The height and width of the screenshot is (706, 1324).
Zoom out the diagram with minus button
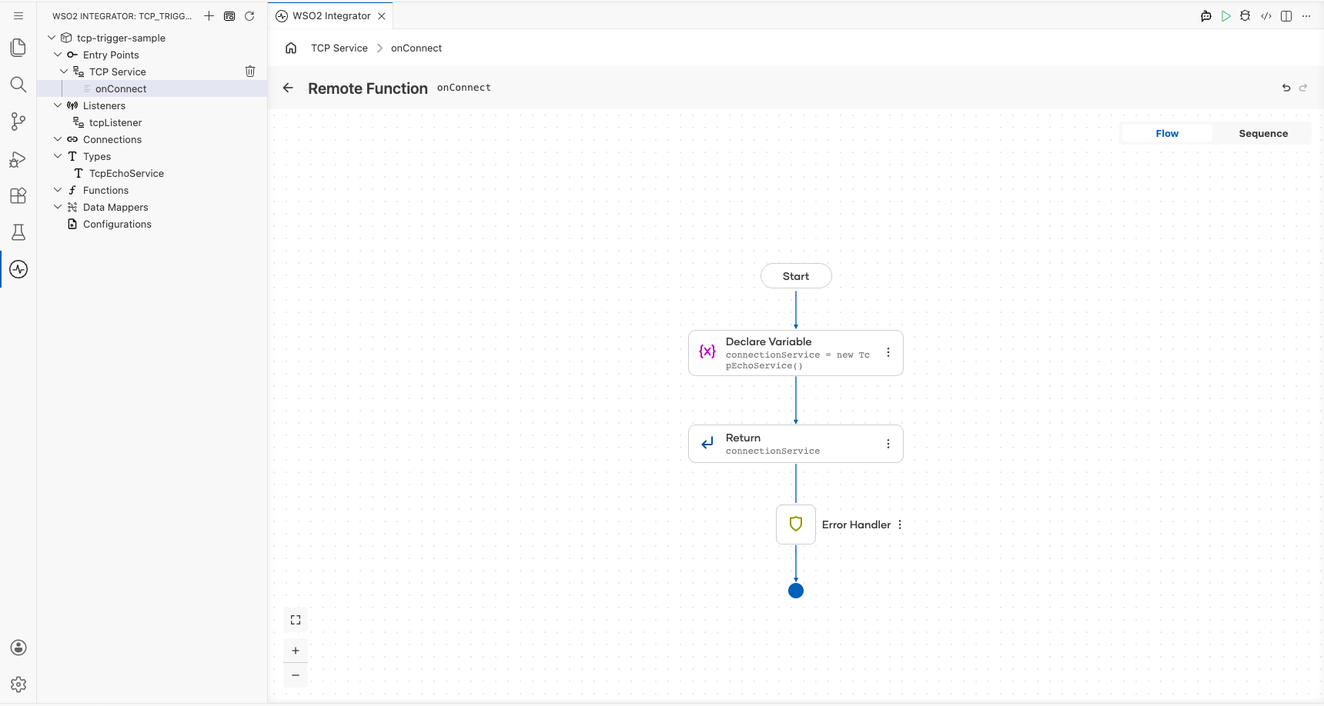click(x=296, y=675)
